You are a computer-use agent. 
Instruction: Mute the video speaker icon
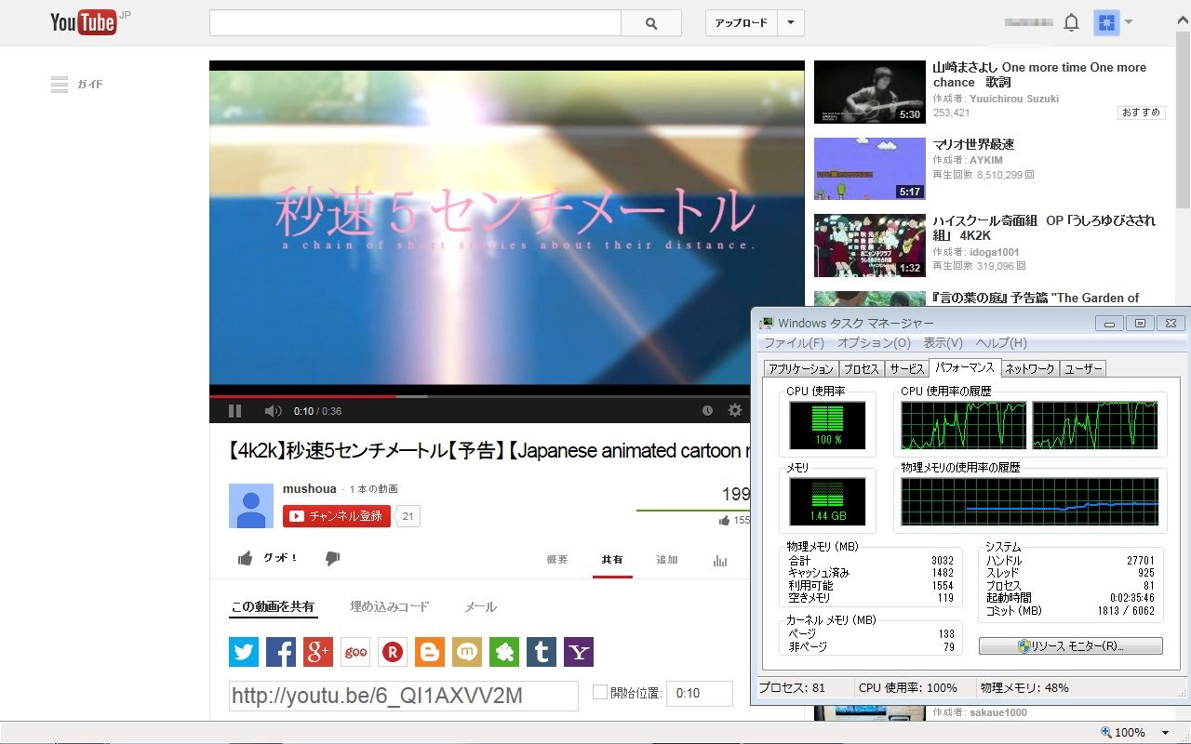pos(273,410)
